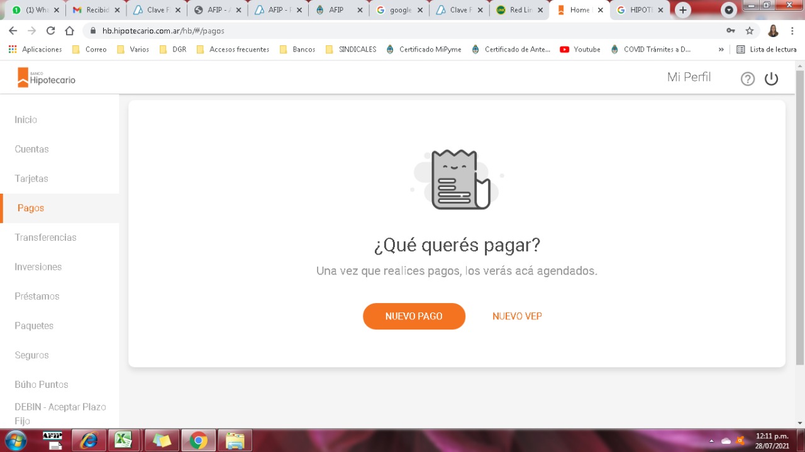Click the Banco Hipotecario logo
The width and height of the screenshot is (805, 452).
(x=47, y=77)
